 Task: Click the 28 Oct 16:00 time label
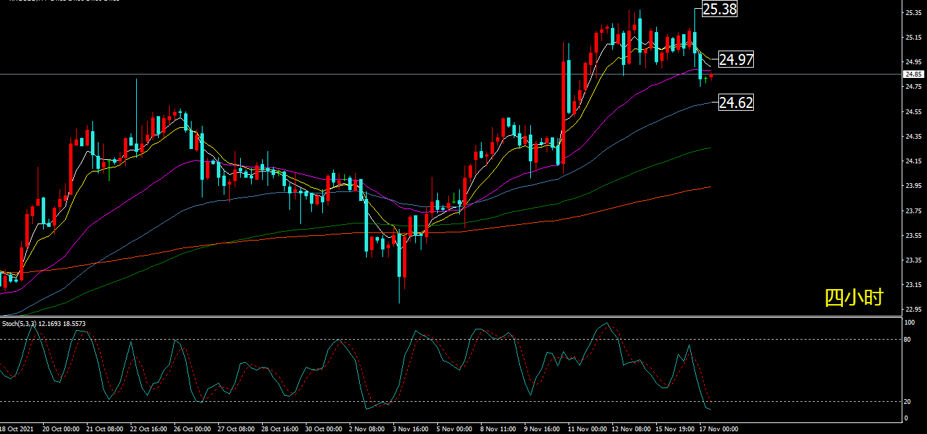[280, 429]
